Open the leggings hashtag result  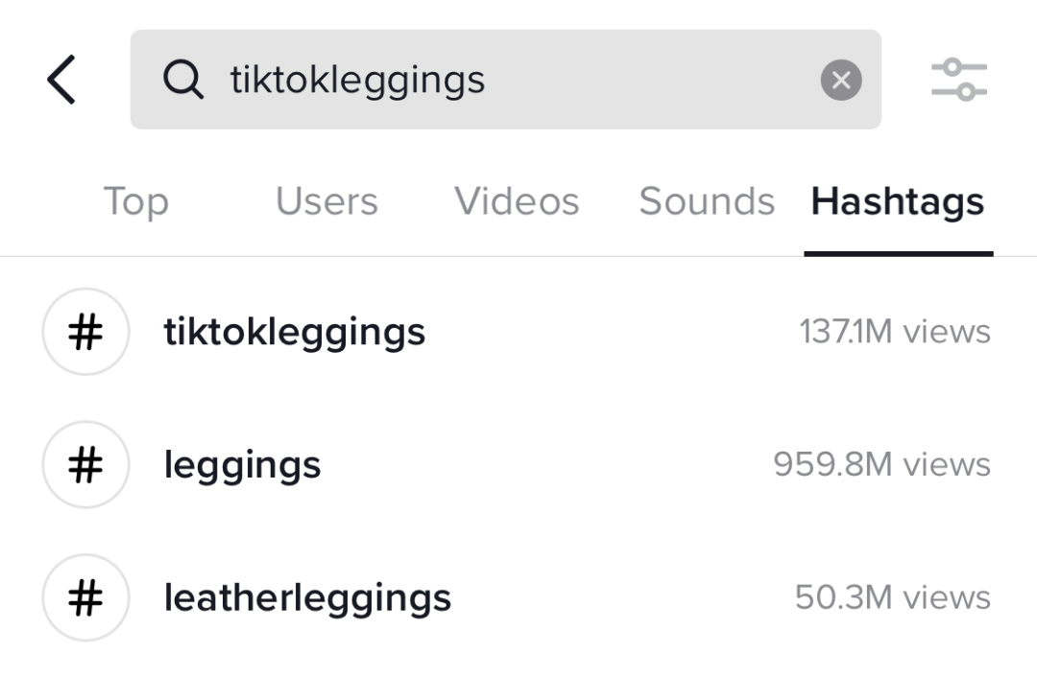click(x=242, y=465)
